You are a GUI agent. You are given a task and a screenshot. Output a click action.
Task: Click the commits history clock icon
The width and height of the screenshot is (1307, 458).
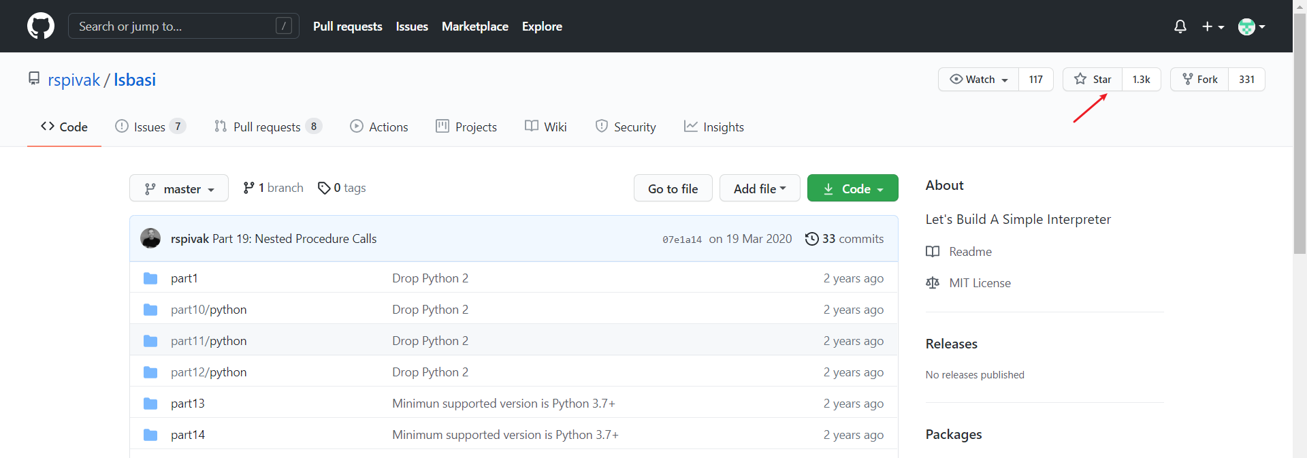pos(811,239)
